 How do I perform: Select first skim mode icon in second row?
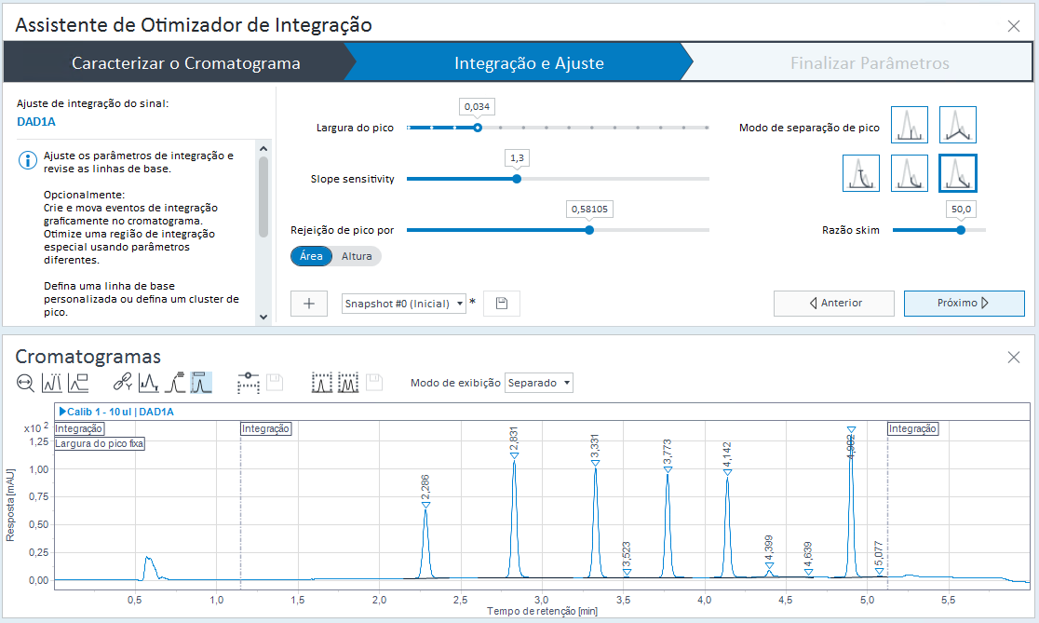click(861, 173)
